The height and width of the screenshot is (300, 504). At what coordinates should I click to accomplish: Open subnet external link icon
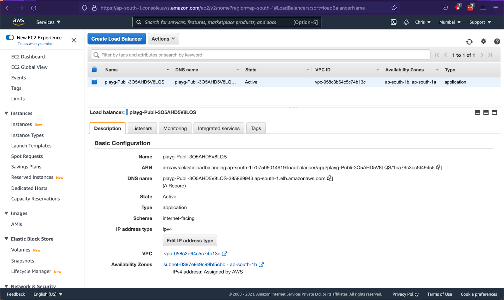pyautogui.click(x=261, y=264)
